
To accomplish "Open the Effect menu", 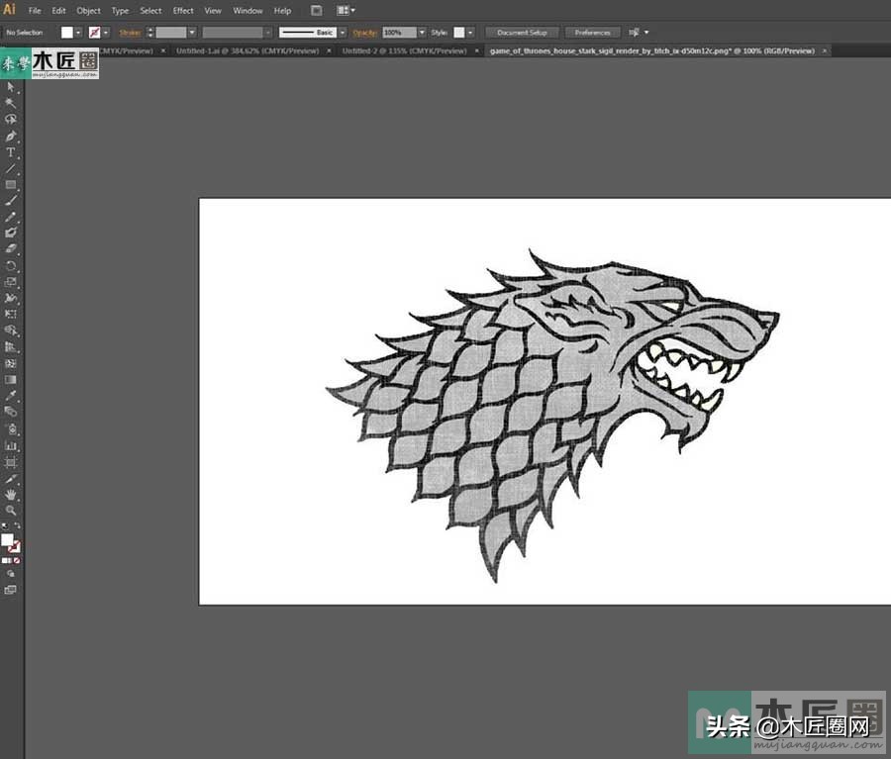I will pyautogui.click(x=183, y=10).
